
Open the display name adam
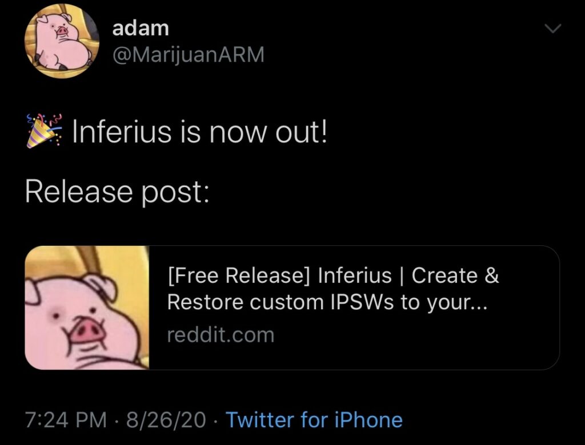tap(141, 28)
